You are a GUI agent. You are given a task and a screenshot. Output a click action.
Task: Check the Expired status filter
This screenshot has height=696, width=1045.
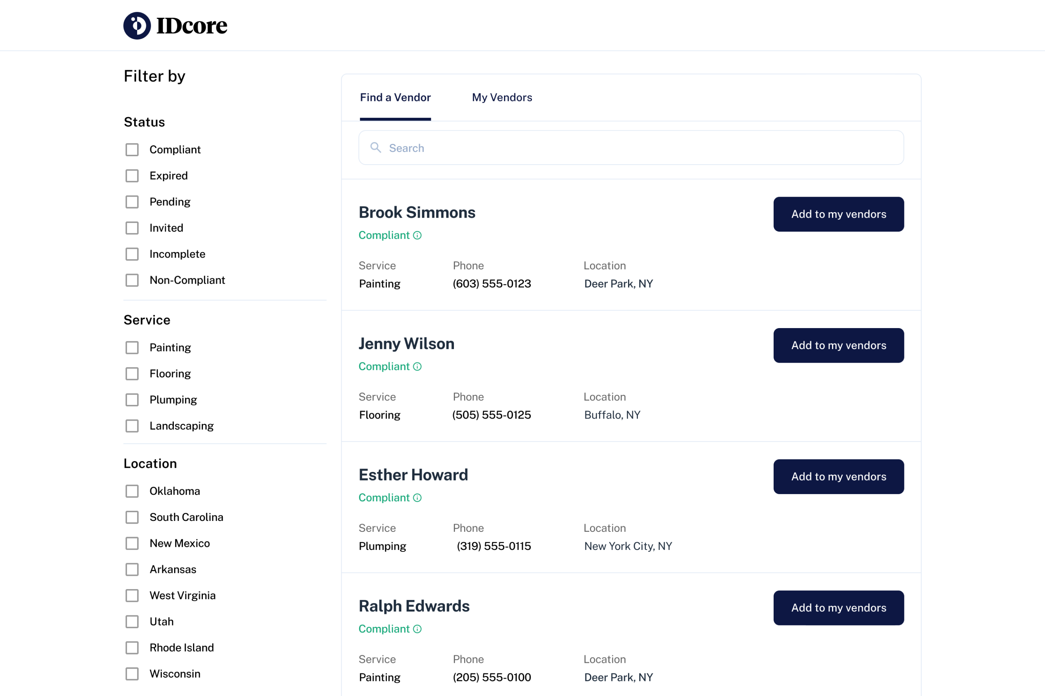(x=132, y=176)
